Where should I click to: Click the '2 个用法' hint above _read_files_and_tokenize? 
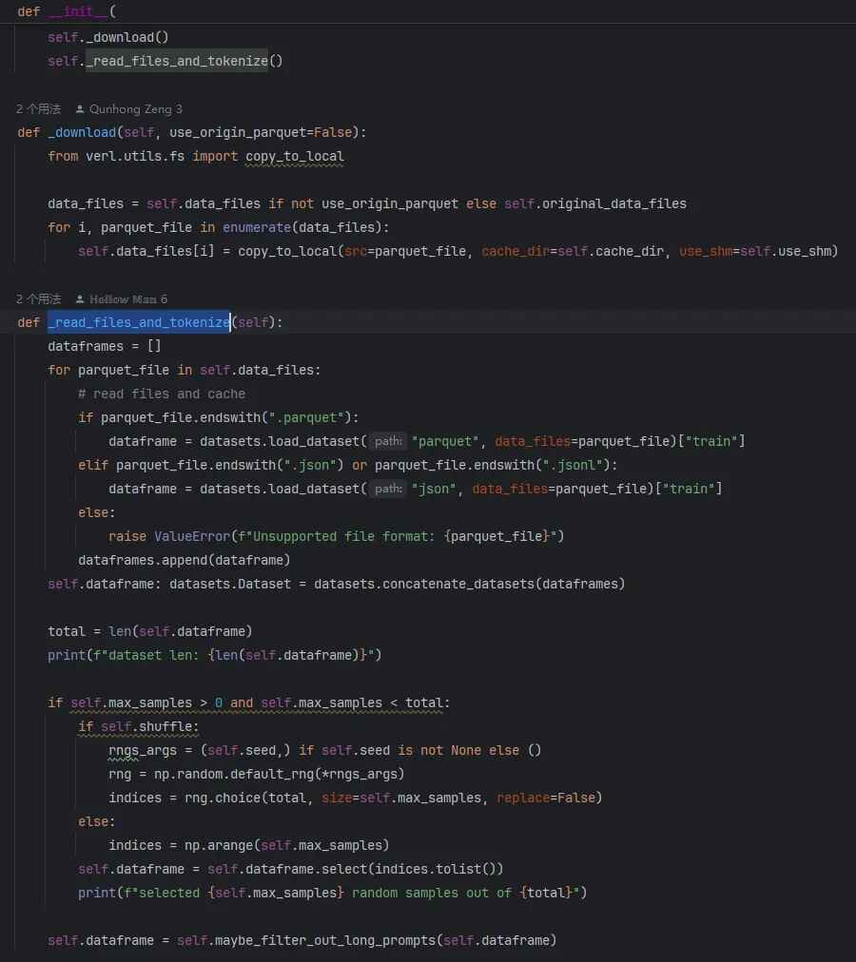pos(38,299)
